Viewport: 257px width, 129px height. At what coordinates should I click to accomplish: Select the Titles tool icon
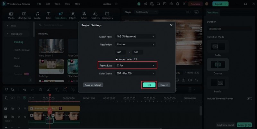[x=49, y=15]
